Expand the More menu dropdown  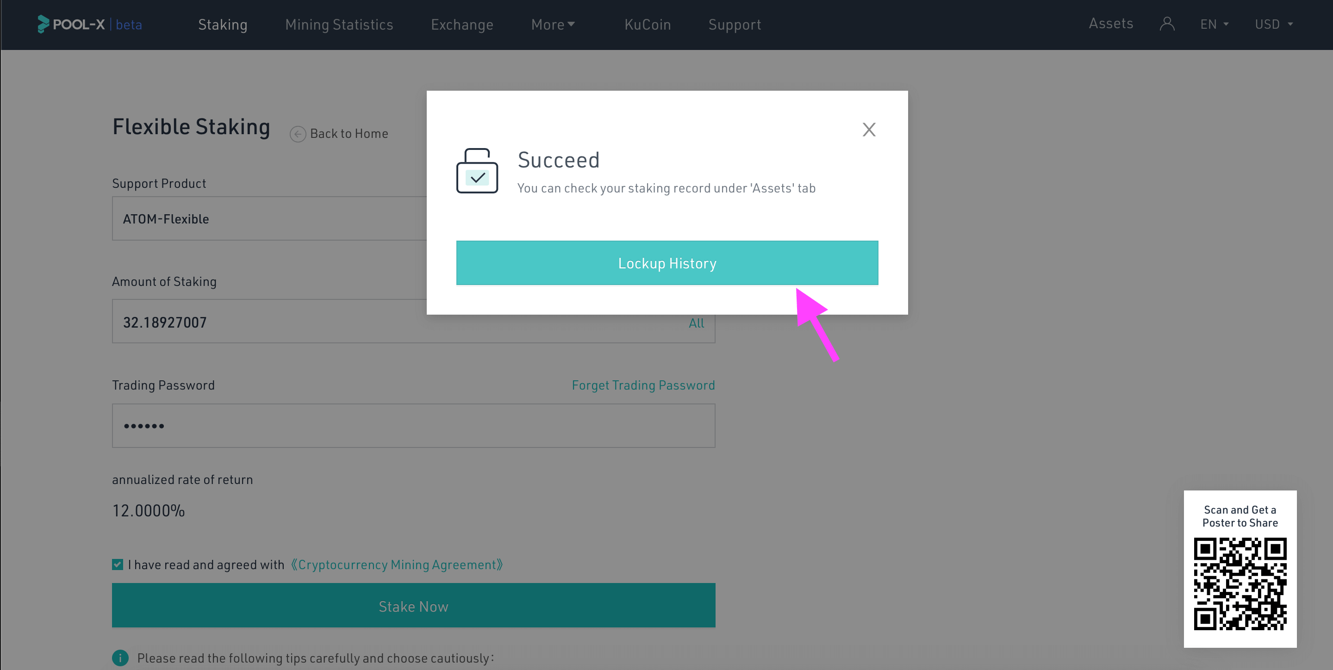click(553, 25)
